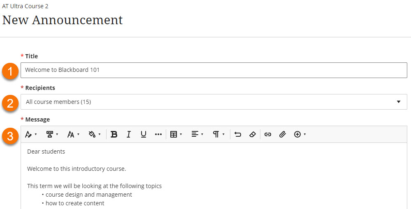Viewport: 411px width, 209px height.
Task: Open the text alignment dropdown
Action: click(x=197, y=134)
